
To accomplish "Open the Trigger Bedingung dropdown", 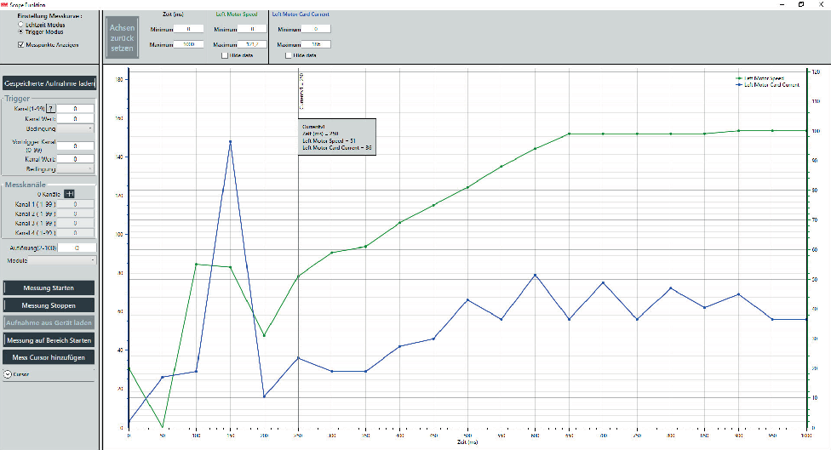I will 49,128.
